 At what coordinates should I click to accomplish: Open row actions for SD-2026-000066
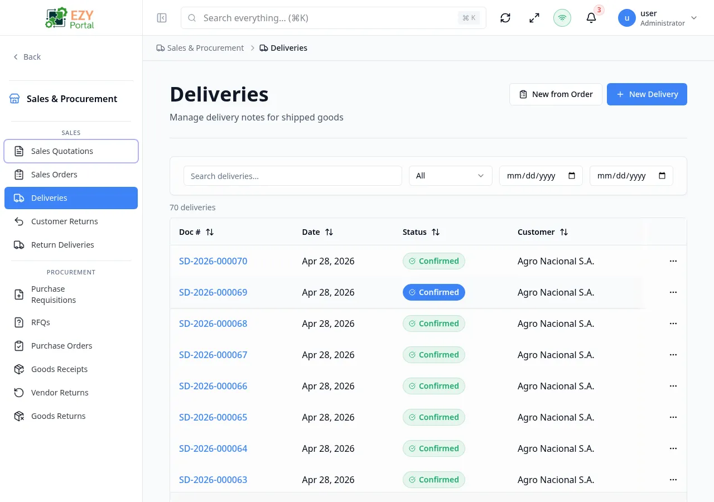[673, 386]
